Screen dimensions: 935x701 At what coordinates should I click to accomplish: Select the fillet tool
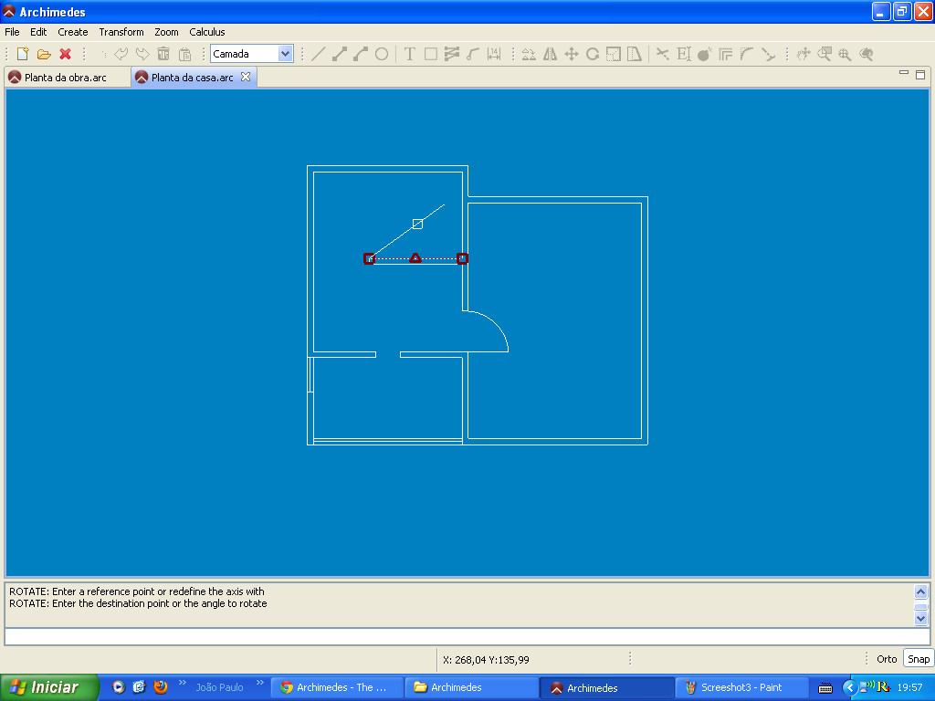pos(747,54)
